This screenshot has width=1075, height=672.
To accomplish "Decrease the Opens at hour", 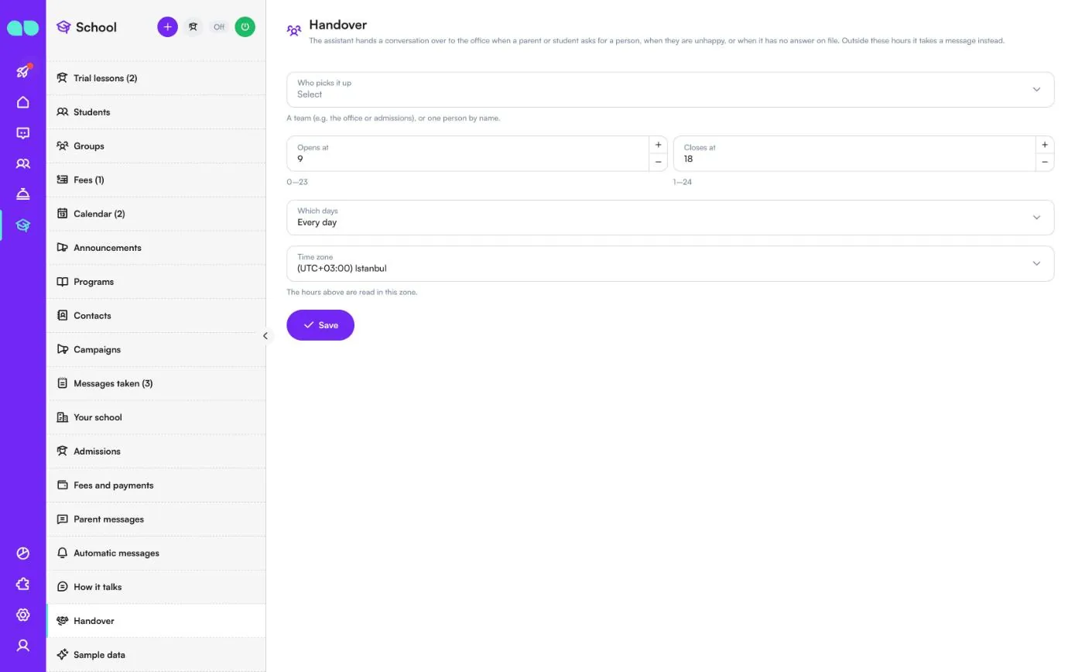I will [658, 162].
